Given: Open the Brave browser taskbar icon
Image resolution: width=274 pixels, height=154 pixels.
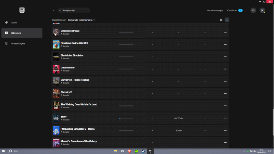Looking at the screenshot, I should pos(129,151).
